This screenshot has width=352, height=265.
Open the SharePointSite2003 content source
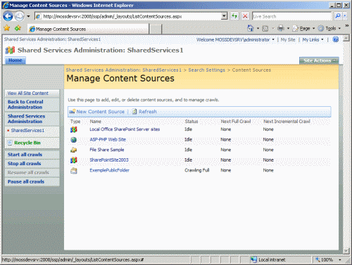click(109, 160)
